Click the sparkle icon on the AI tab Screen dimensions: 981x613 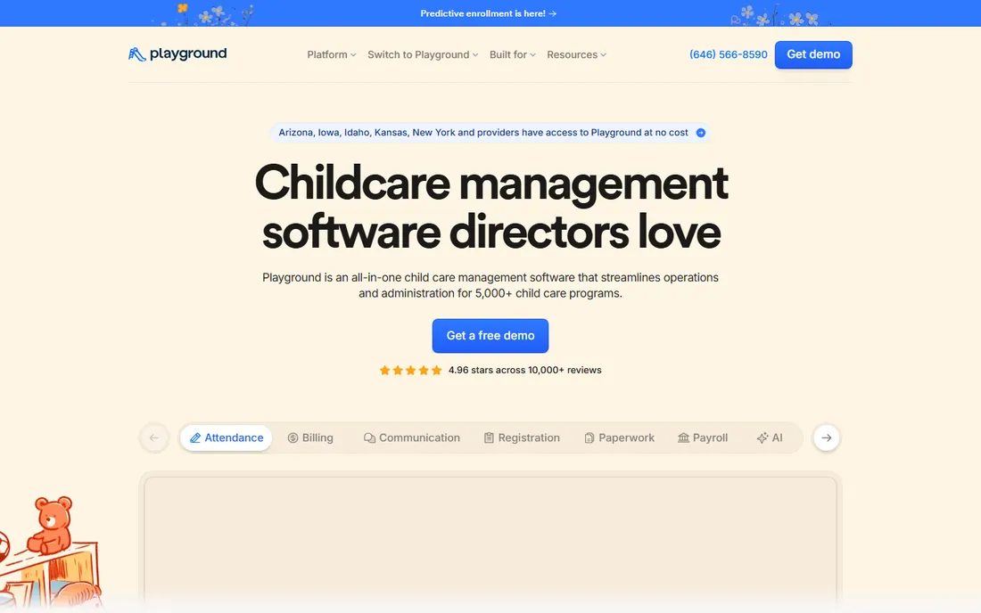763,438
